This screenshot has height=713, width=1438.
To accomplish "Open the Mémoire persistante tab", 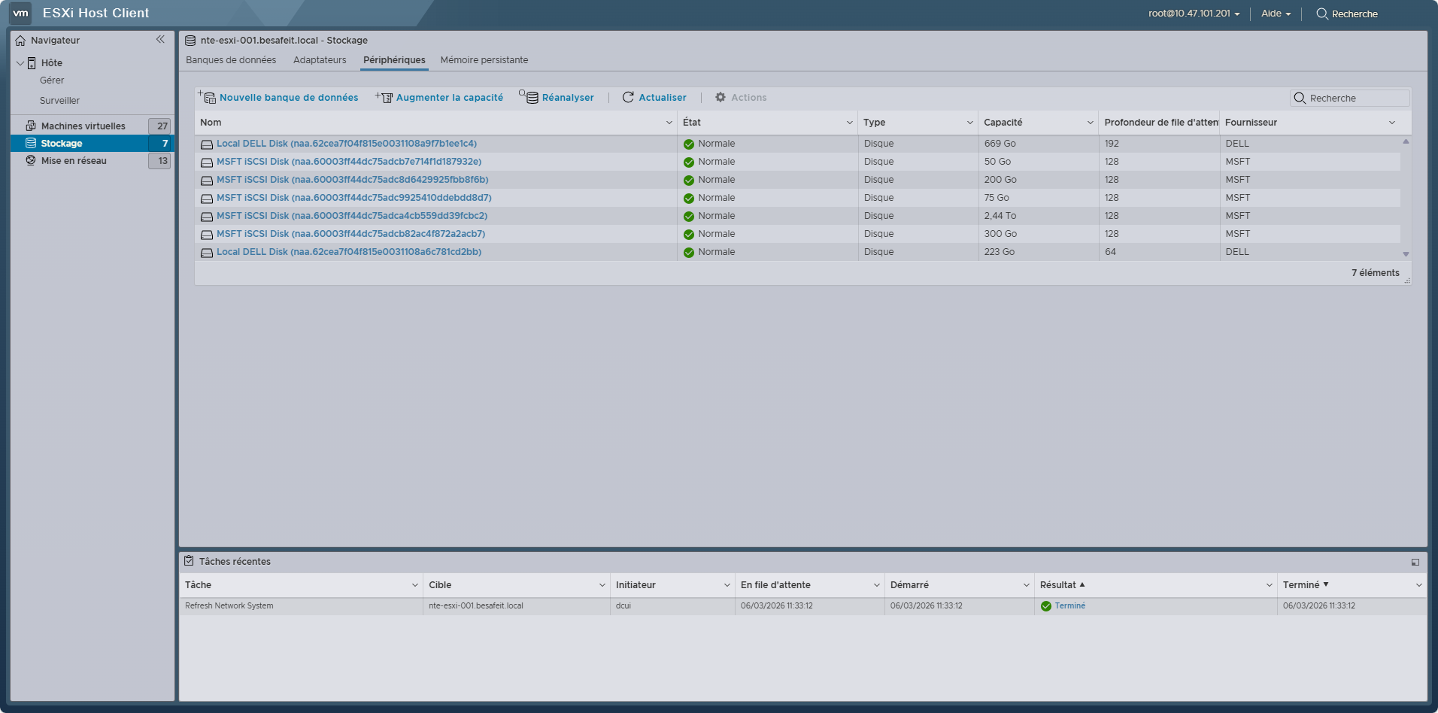I will 484,60.
